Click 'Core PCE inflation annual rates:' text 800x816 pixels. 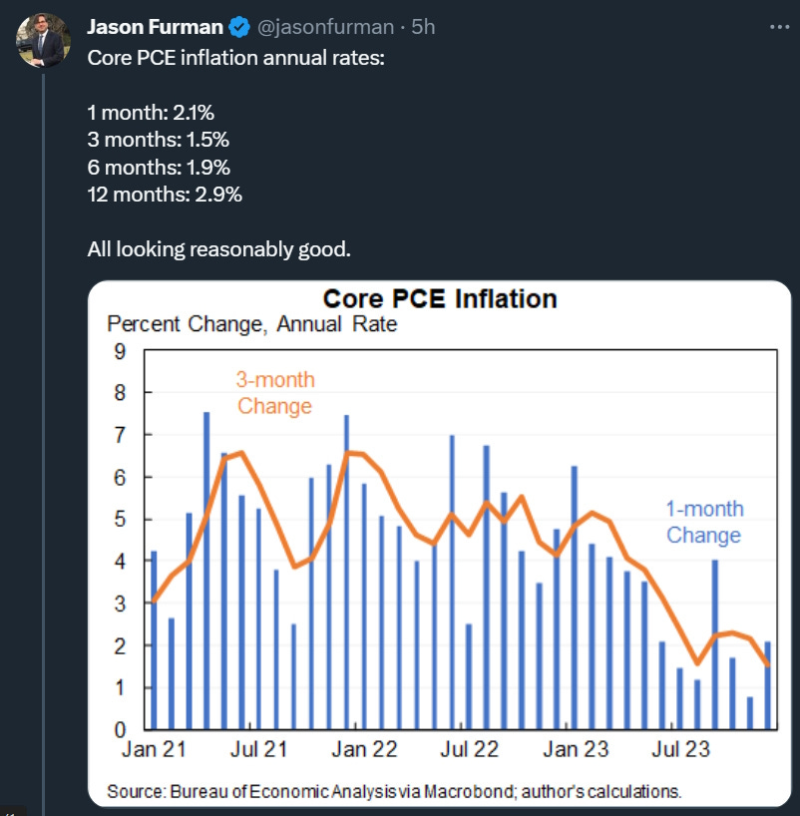[235, 58]
